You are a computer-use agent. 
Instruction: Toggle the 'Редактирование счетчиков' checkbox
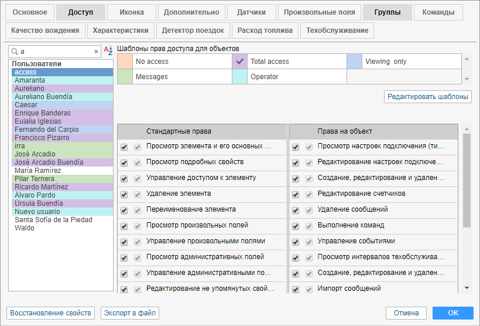[x=296, y=193]
